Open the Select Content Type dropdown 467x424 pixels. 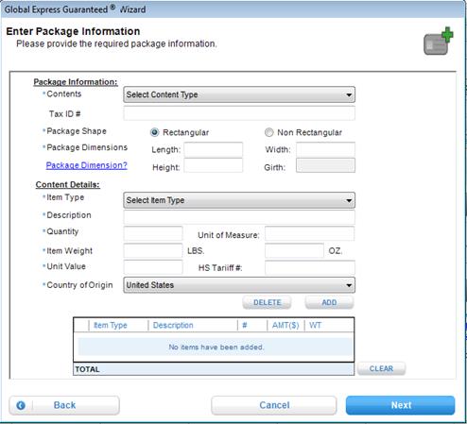point(239,94)
